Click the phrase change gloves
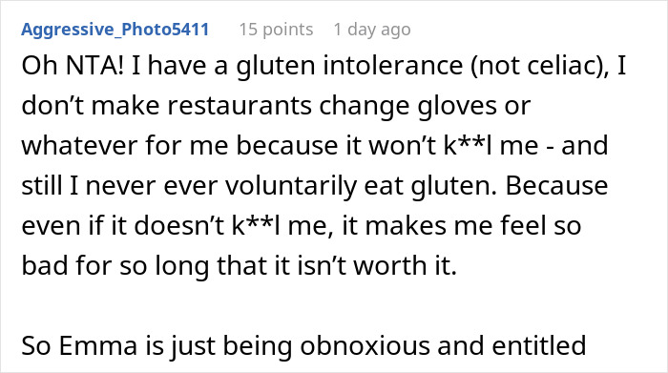The image size is (668, 373). pyautogui.click(x=407, y=106)
